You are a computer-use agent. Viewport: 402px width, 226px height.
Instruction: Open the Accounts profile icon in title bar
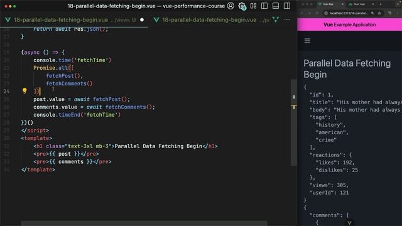231,6
